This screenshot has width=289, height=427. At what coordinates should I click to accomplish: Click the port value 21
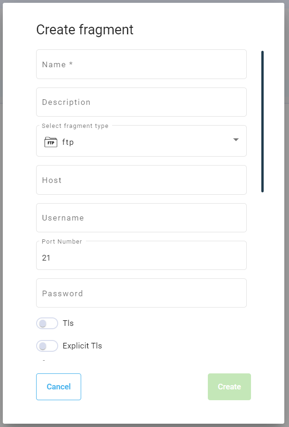click(x=46, y=258)
